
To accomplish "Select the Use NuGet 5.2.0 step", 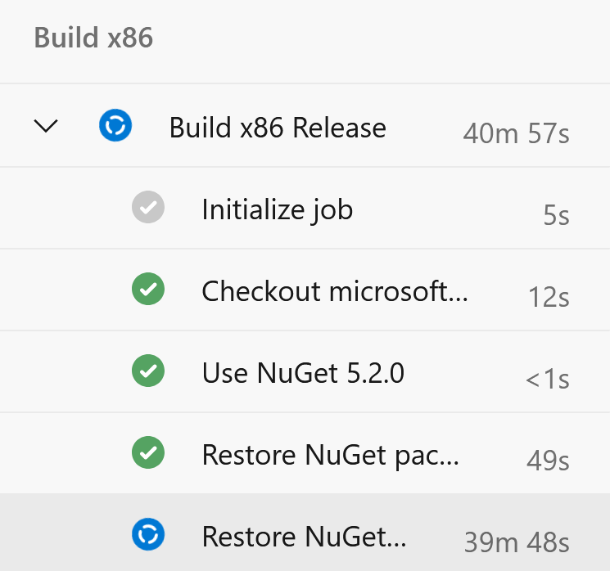I will [x=303, y=373].
